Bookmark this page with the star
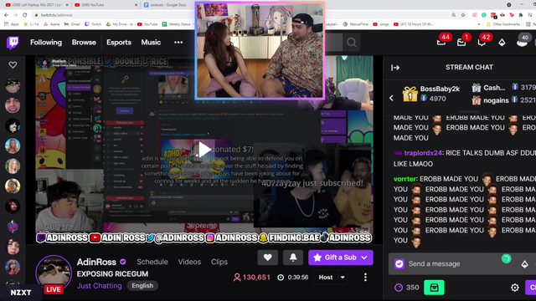536x301 pixels. 463,15
